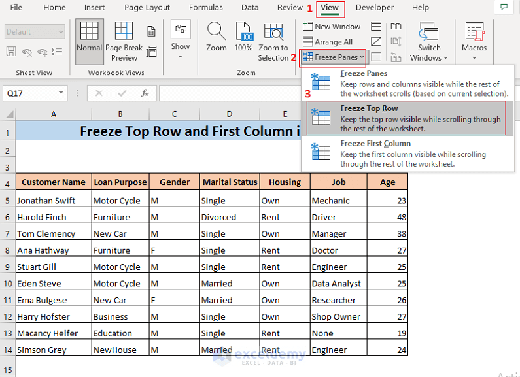Viewport: 520px width, 377px height.
Task: Click the Enter checkmark in formula bar
Action: pyautogui.click(x=122, y=93)
